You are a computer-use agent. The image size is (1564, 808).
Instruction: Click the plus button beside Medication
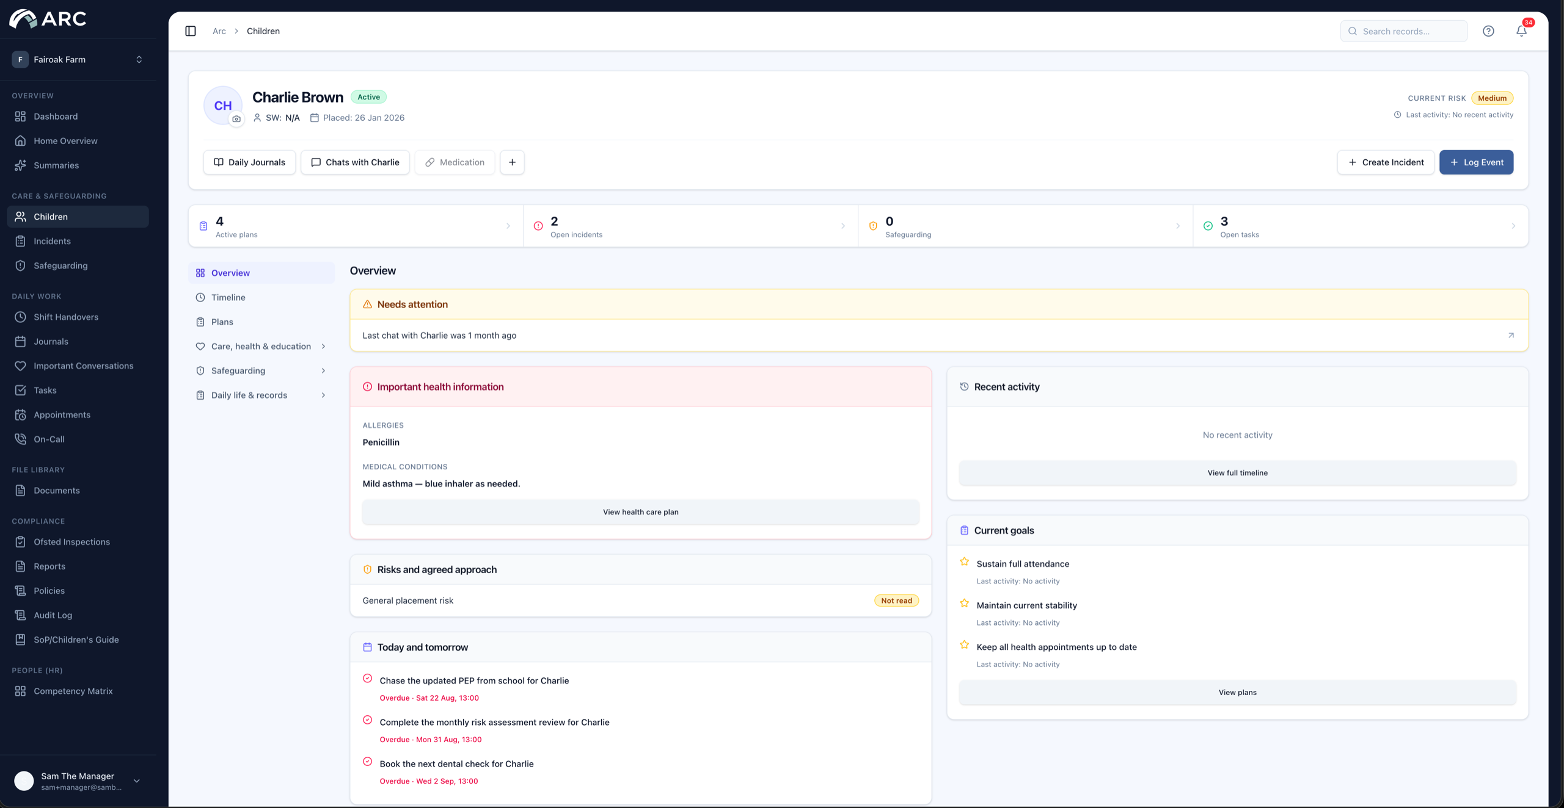coord(512,162)
